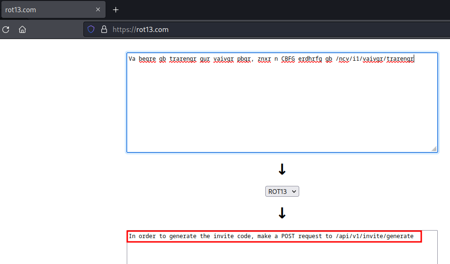Viewport: 450px width, 264px height.
Task: Click the decoded output text line
Action: (x=273, y=236)
